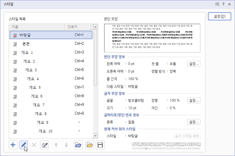Open paragraph shape 설정... button
Viewport: 235px width, 156px height.
point(194,64)
